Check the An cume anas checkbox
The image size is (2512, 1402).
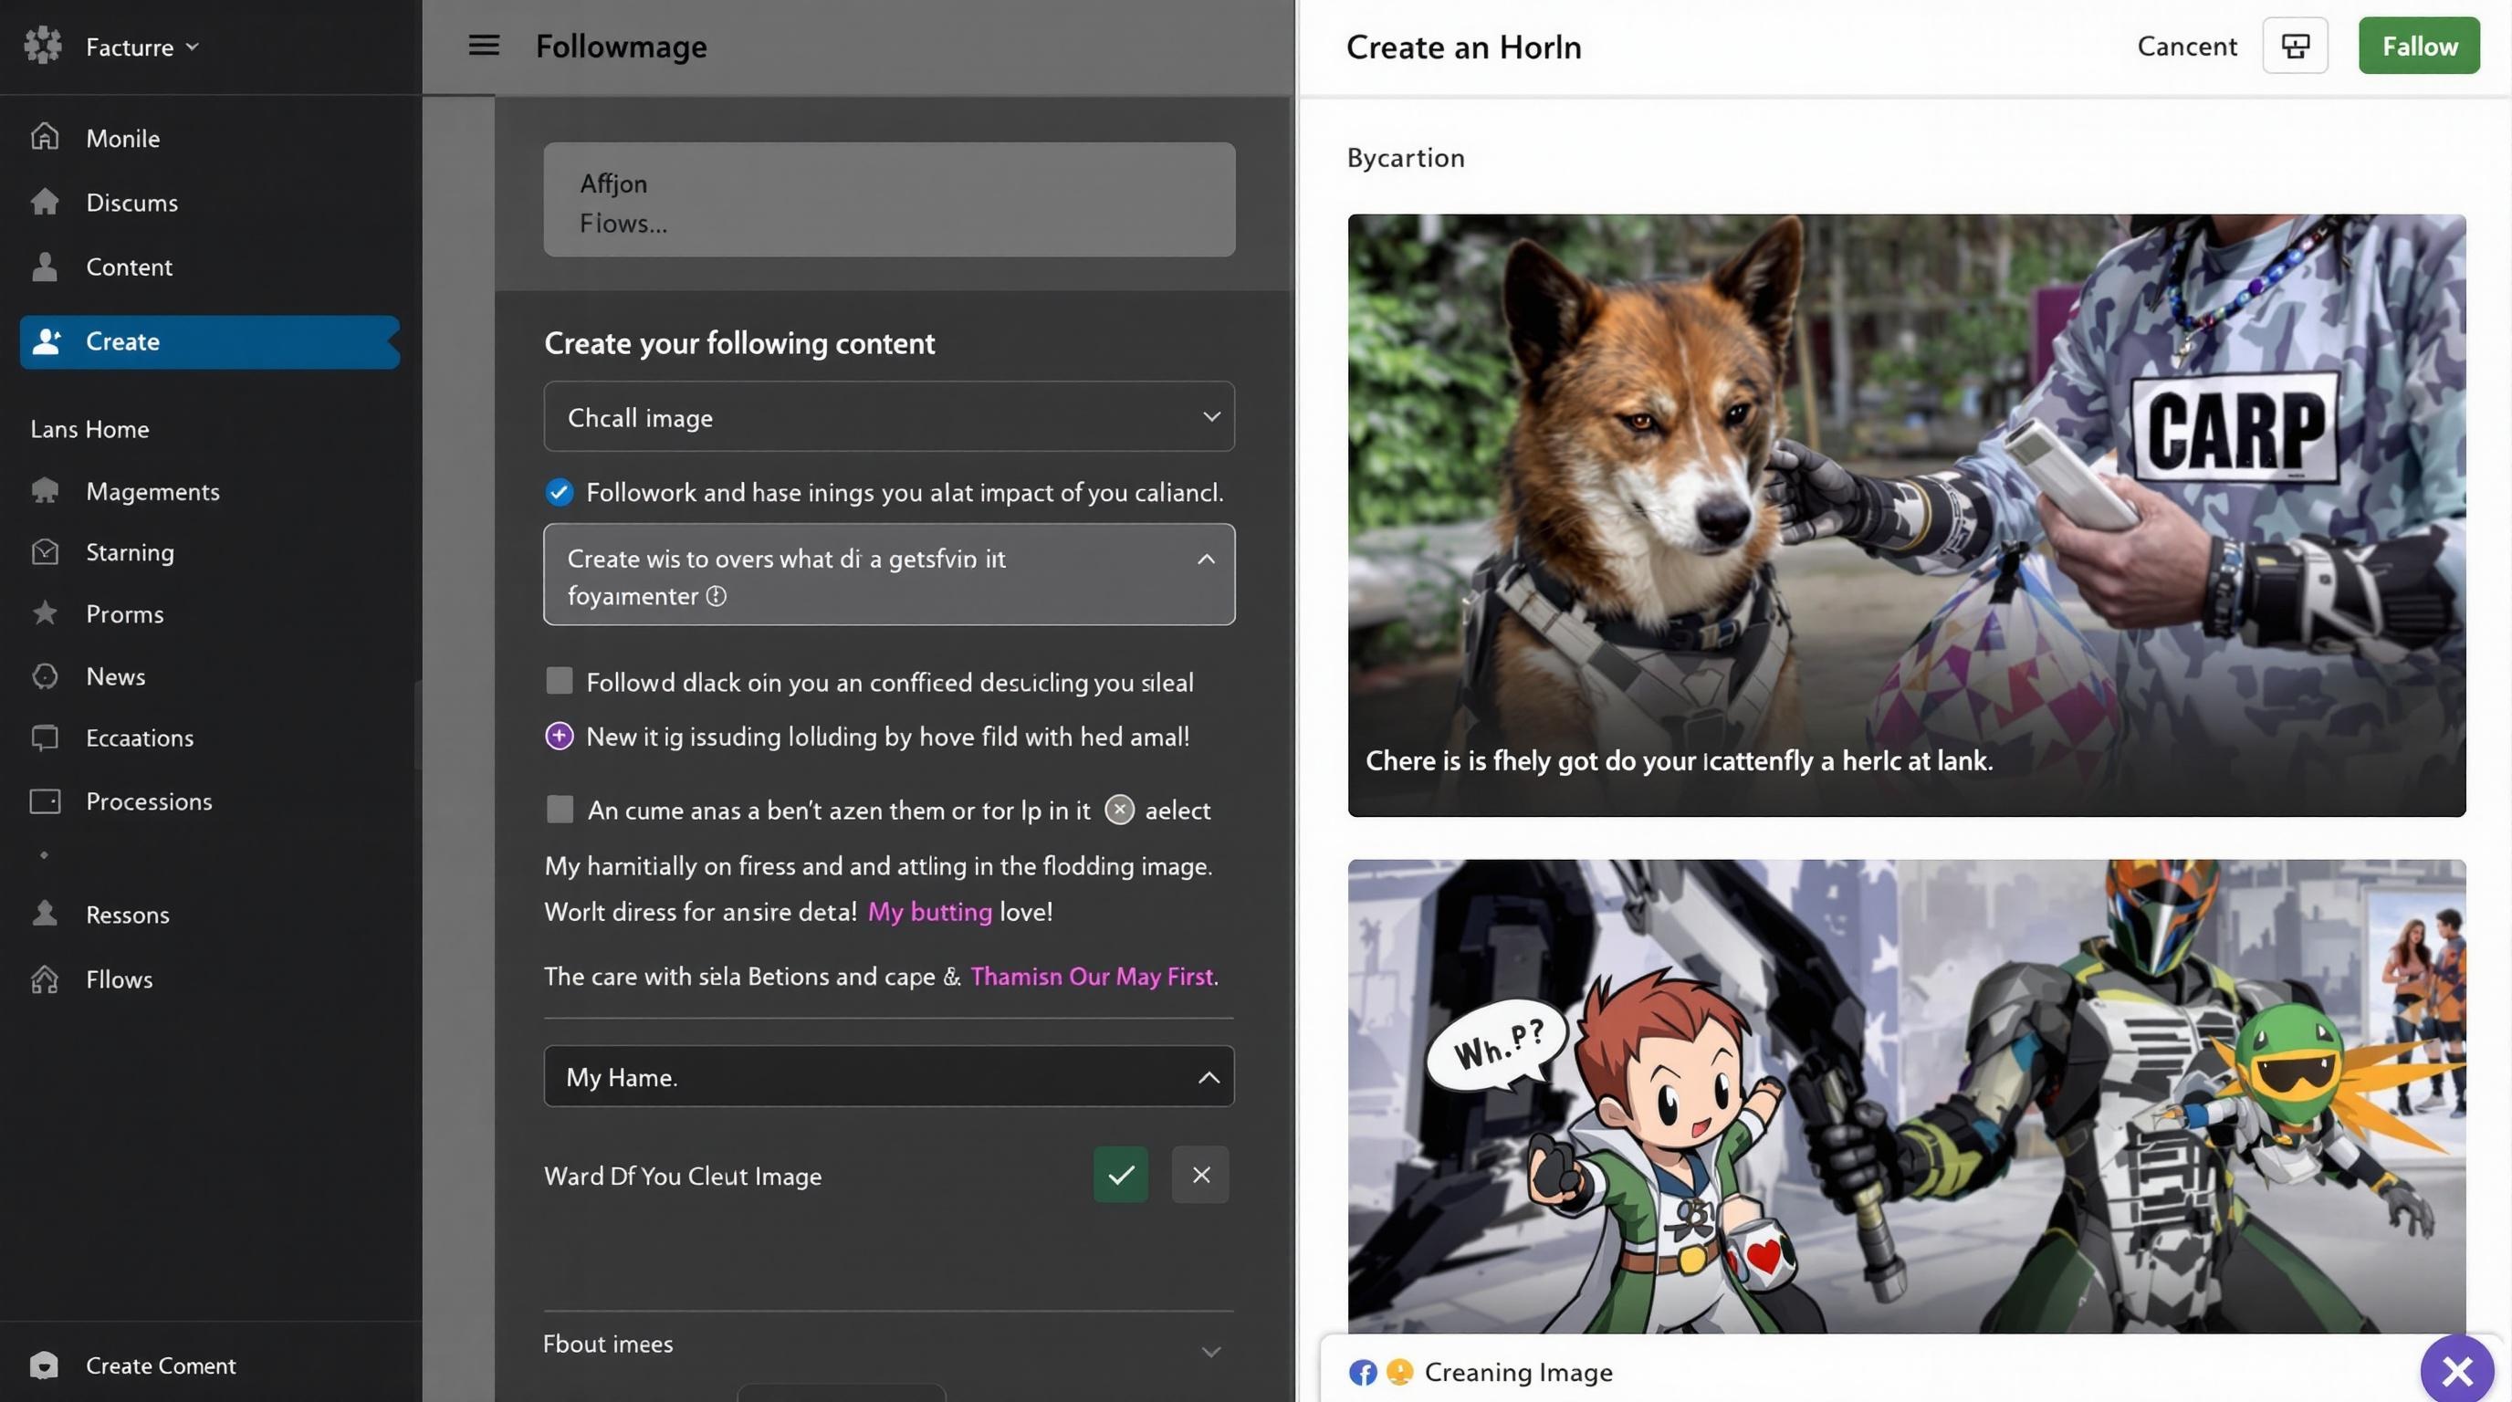click(x=560, y=808)
